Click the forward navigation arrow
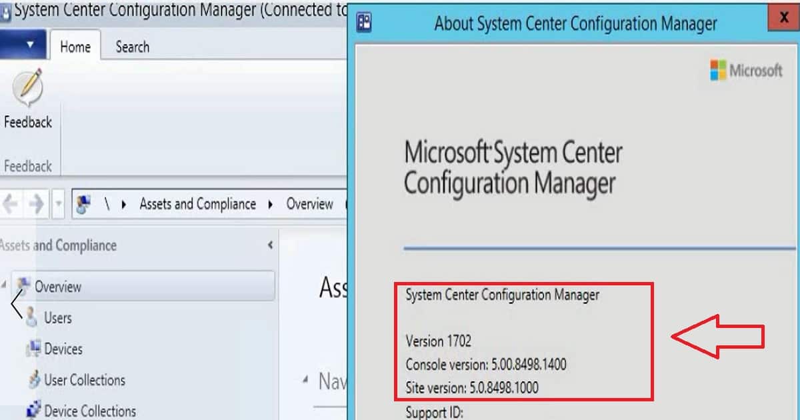Image resolution: width=800 pixels, height=420 pixels. (36, 205)
